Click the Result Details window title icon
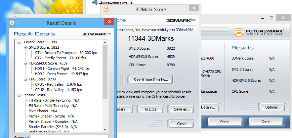 click(x=12, y=23)
